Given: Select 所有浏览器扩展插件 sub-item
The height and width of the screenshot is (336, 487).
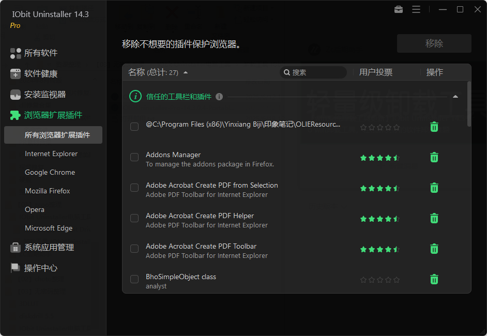Looking at the screenshot, I should click(x=53, y=135).
